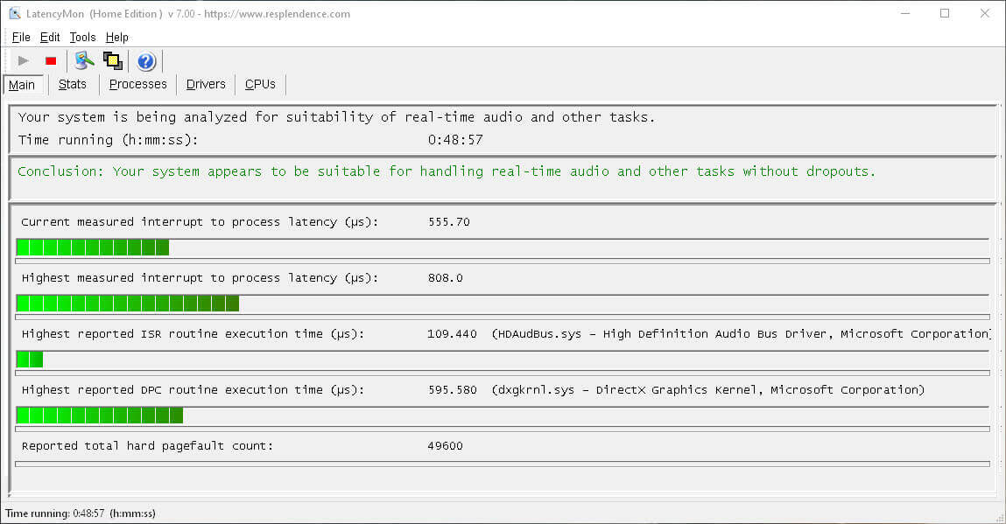Screen dimensions: 1006x524
Task: Click the current interrupt latency green bar
Action: click(x=93, y=247)
